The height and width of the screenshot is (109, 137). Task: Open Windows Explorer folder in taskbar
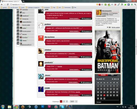[x=9, y=107]
